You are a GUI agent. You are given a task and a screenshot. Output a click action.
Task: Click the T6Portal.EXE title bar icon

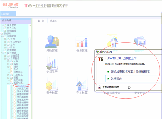click(98, 52)
